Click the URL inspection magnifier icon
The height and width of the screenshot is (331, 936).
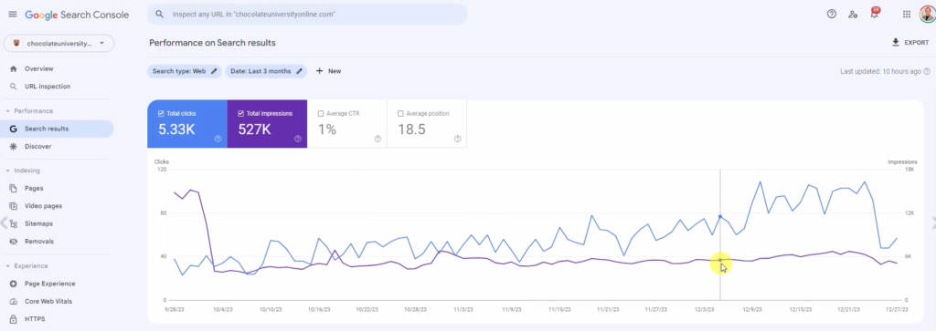tap(13, 87)
